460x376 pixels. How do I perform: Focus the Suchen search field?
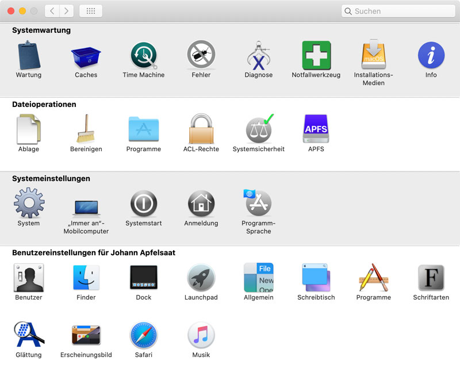coord(398,11)
